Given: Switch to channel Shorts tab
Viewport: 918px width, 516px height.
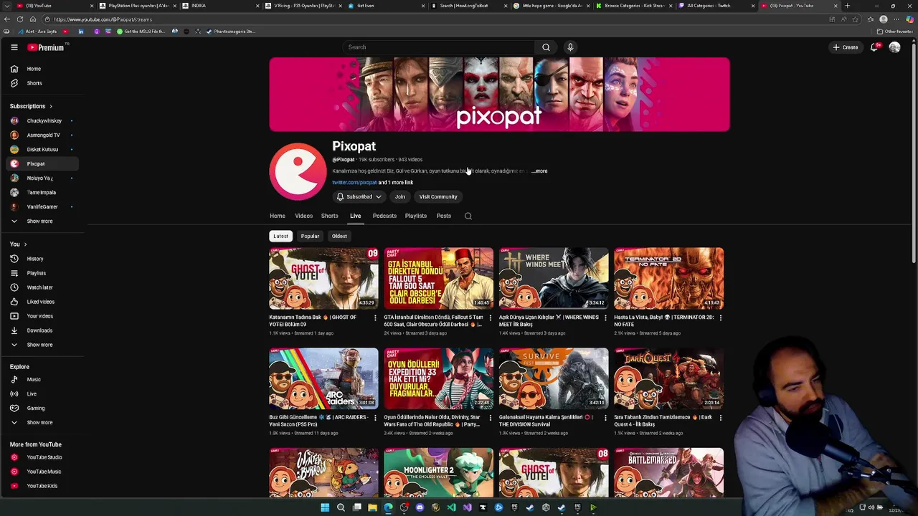Looking at the screenshot, I should point(329,216).
